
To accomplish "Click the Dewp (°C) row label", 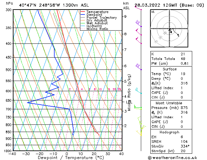I will pos(161,79).
